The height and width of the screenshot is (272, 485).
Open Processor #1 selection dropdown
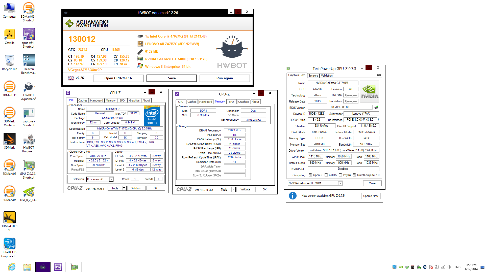coord(111,179)
